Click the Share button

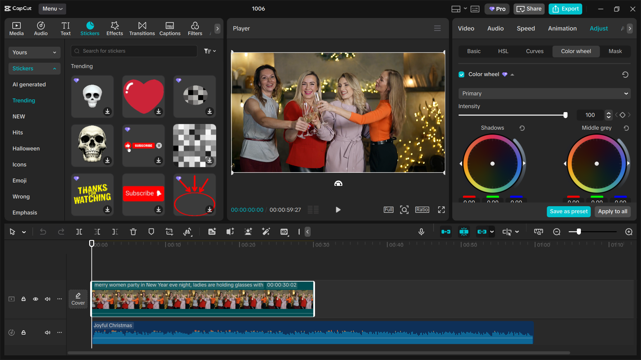529,9
